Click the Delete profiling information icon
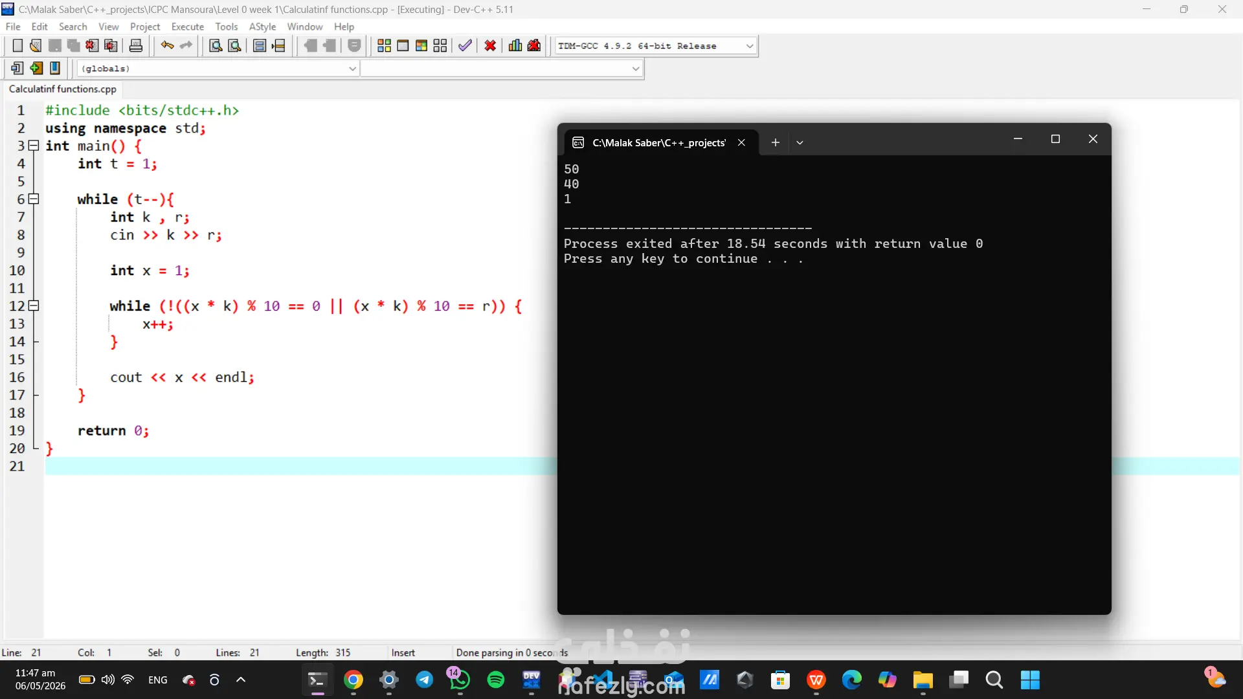The width and height of the screenshot is (1243, 699). [534, 45]
